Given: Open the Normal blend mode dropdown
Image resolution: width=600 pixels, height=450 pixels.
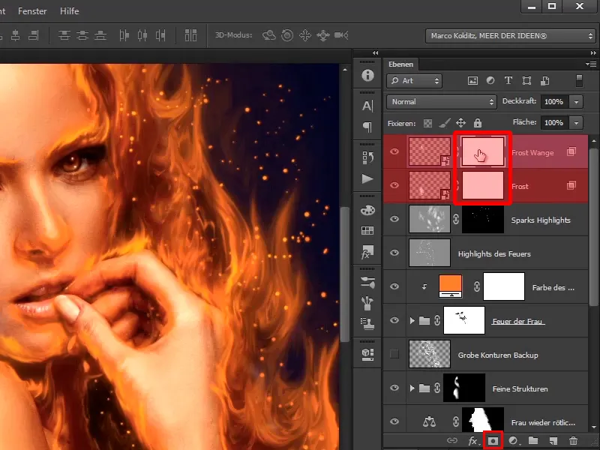Looking at the screenshot, I should tap(442, 101).
